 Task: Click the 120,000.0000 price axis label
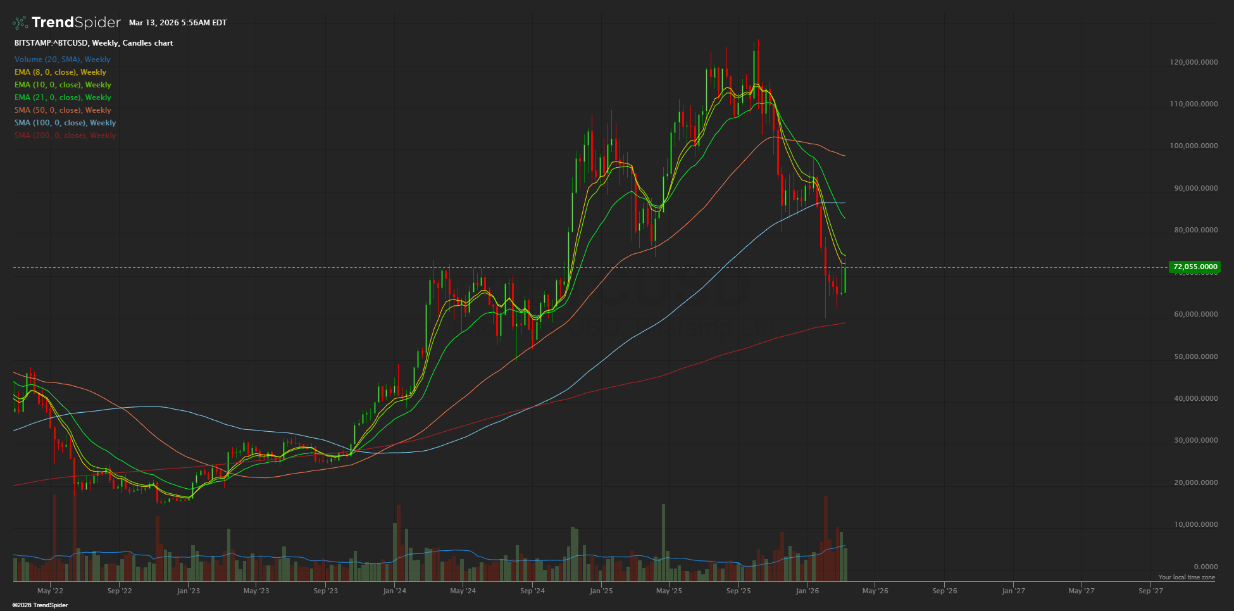pyautogui.click(x=1193, y=62)
